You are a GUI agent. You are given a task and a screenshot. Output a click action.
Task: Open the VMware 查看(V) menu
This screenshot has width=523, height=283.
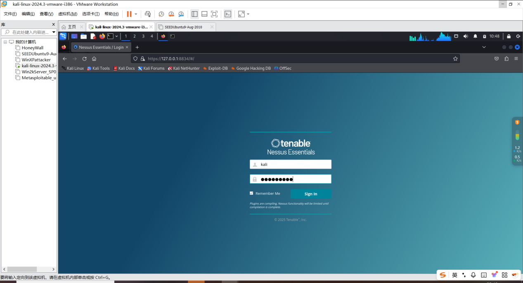(47, 14)
